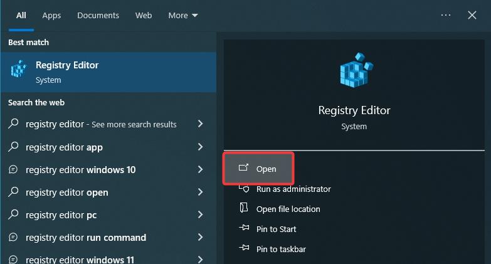Click search icon beside 'registry editor - See more'

[x=13, y=124]
